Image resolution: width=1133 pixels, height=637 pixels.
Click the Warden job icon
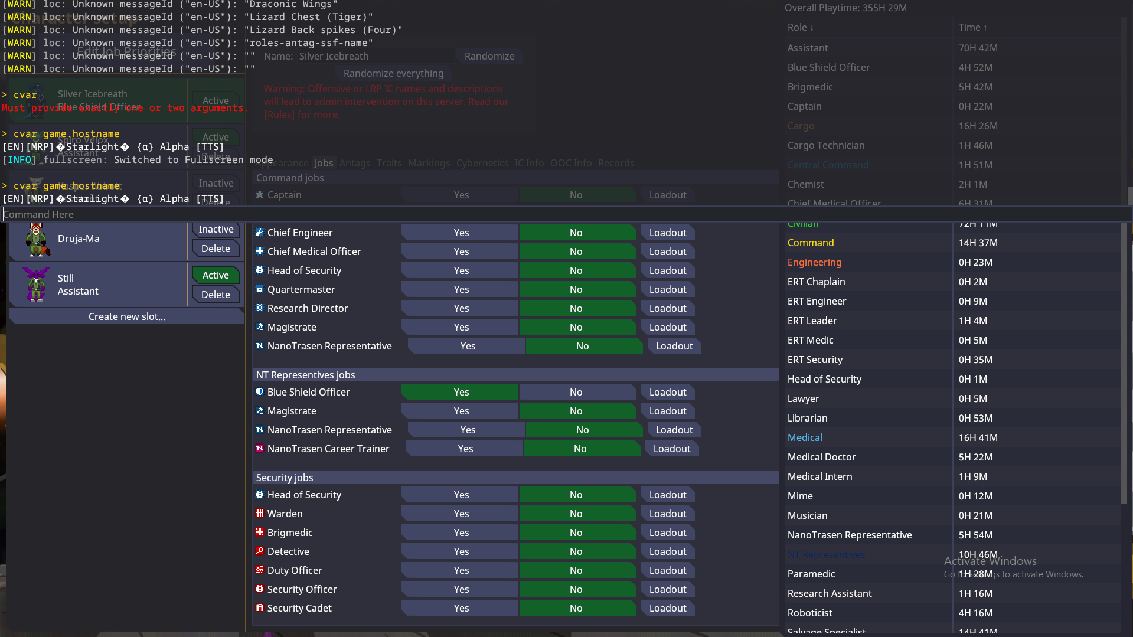pyautogui.click(x=260, y=514)
